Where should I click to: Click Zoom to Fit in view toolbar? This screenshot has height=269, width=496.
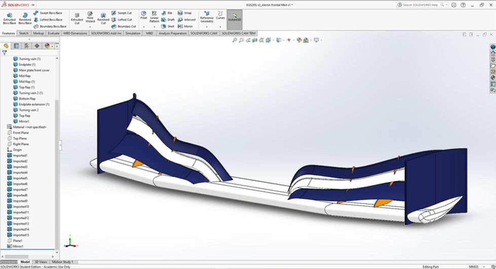coord(235,40)
